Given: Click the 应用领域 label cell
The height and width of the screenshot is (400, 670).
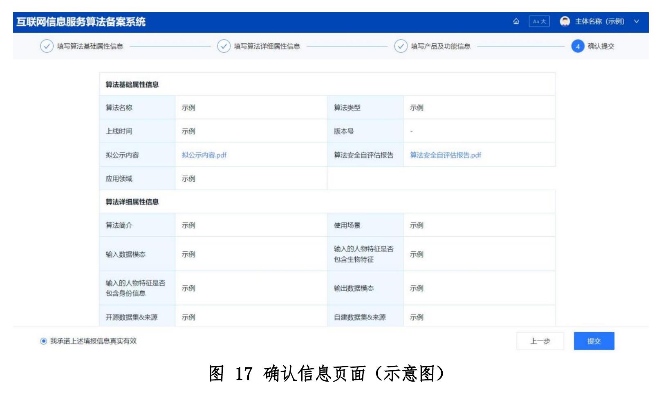Looking at the screenshot, I should click(137, 178).
